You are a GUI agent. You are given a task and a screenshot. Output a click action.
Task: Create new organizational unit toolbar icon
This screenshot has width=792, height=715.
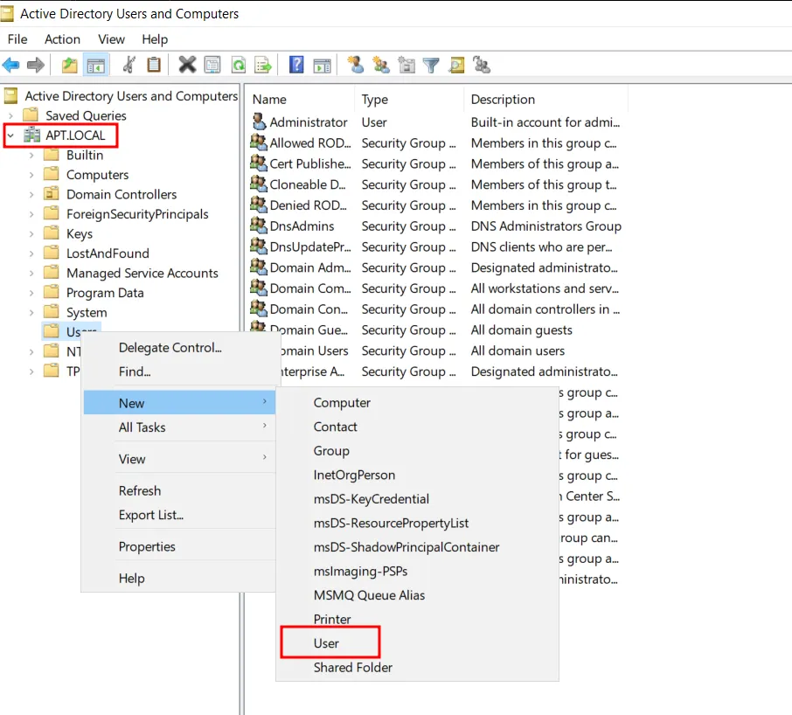[x=406, y=66]
